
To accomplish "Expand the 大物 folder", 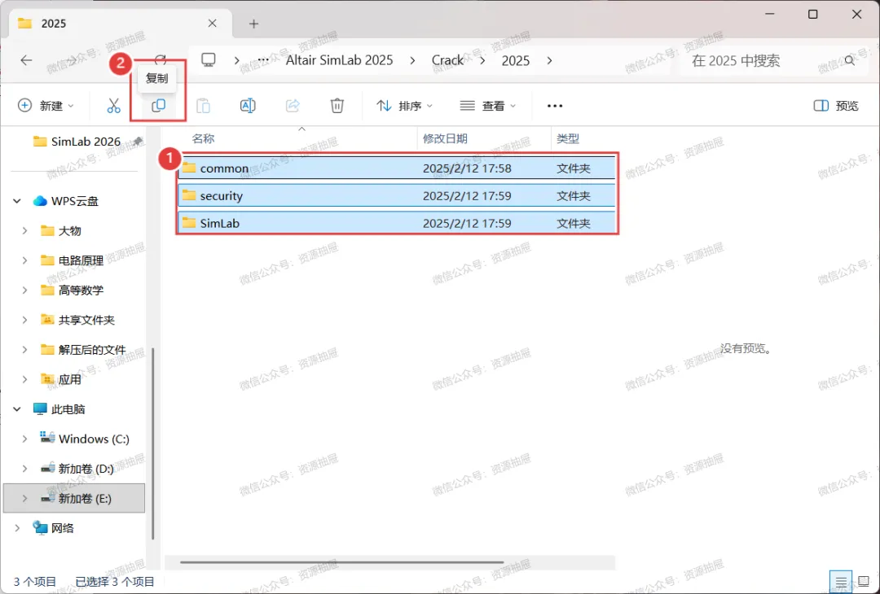I will point(24,230).
